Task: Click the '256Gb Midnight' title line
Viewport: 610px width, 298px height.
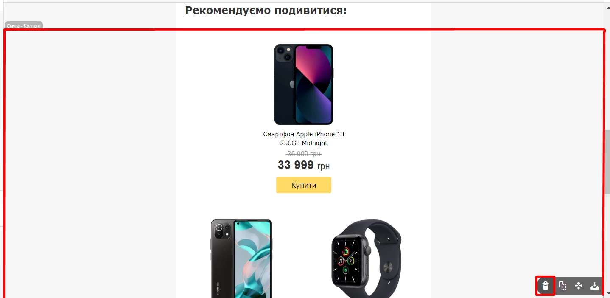Action: [304, 143]
